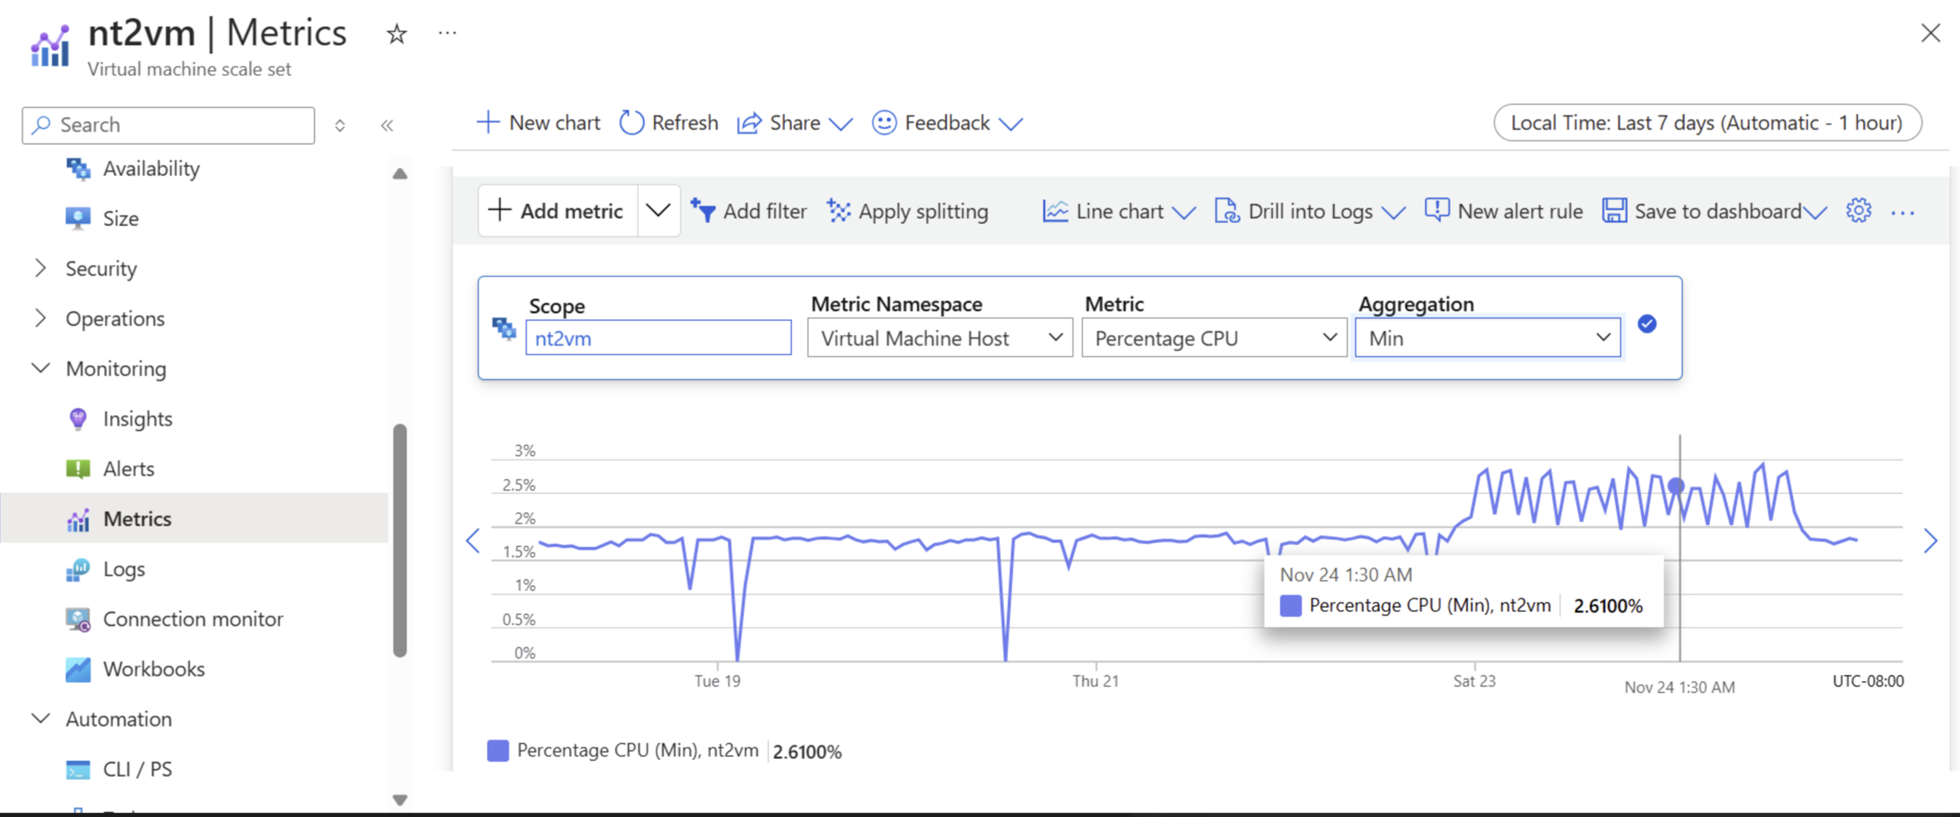Click the scope resource icon
The height and width of the screenshot is (817, 1960).
[x=504, y=329]
